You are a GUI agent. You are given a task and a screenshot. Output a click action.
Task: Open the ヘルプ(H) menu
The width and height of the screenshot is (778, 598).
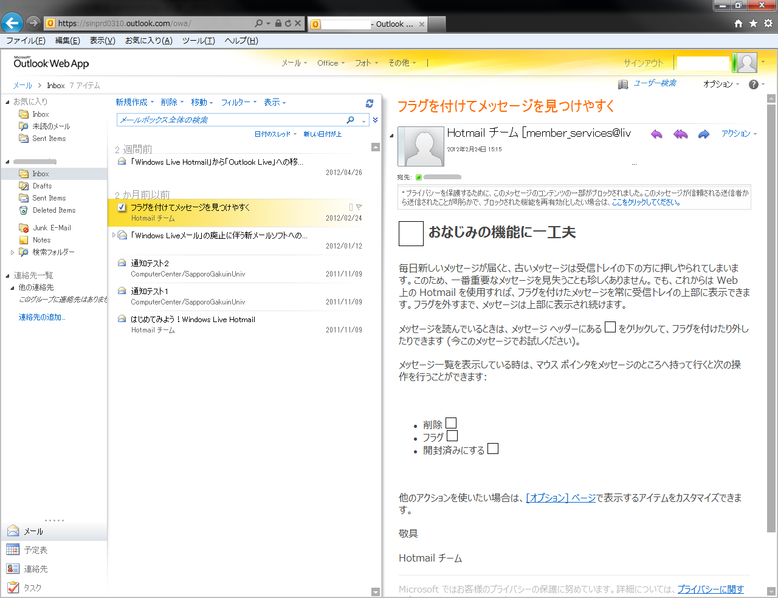pos(241,41)
